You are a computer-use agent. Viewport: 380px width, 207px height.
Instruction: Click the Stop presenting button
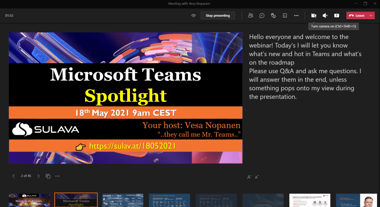(218, 16)
